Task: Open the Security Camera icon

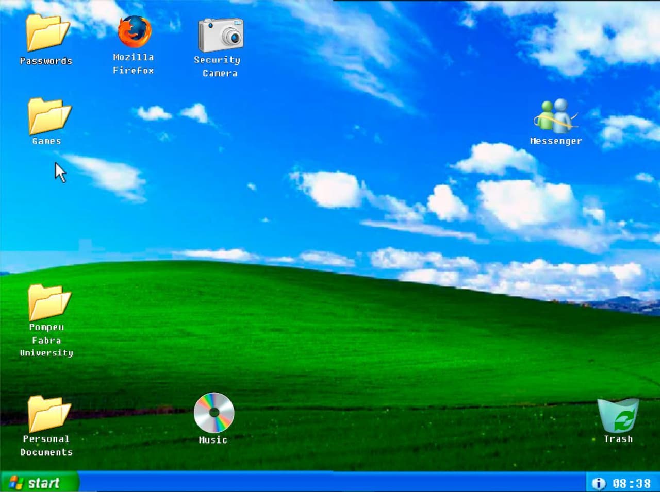Action: click(x=221, y=35)
